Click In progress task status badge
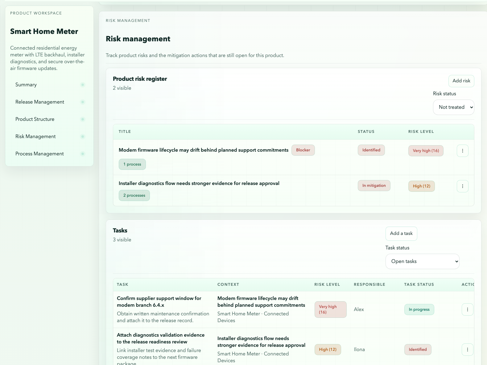This screenshot has width=487, height=365. click(419, 310)
